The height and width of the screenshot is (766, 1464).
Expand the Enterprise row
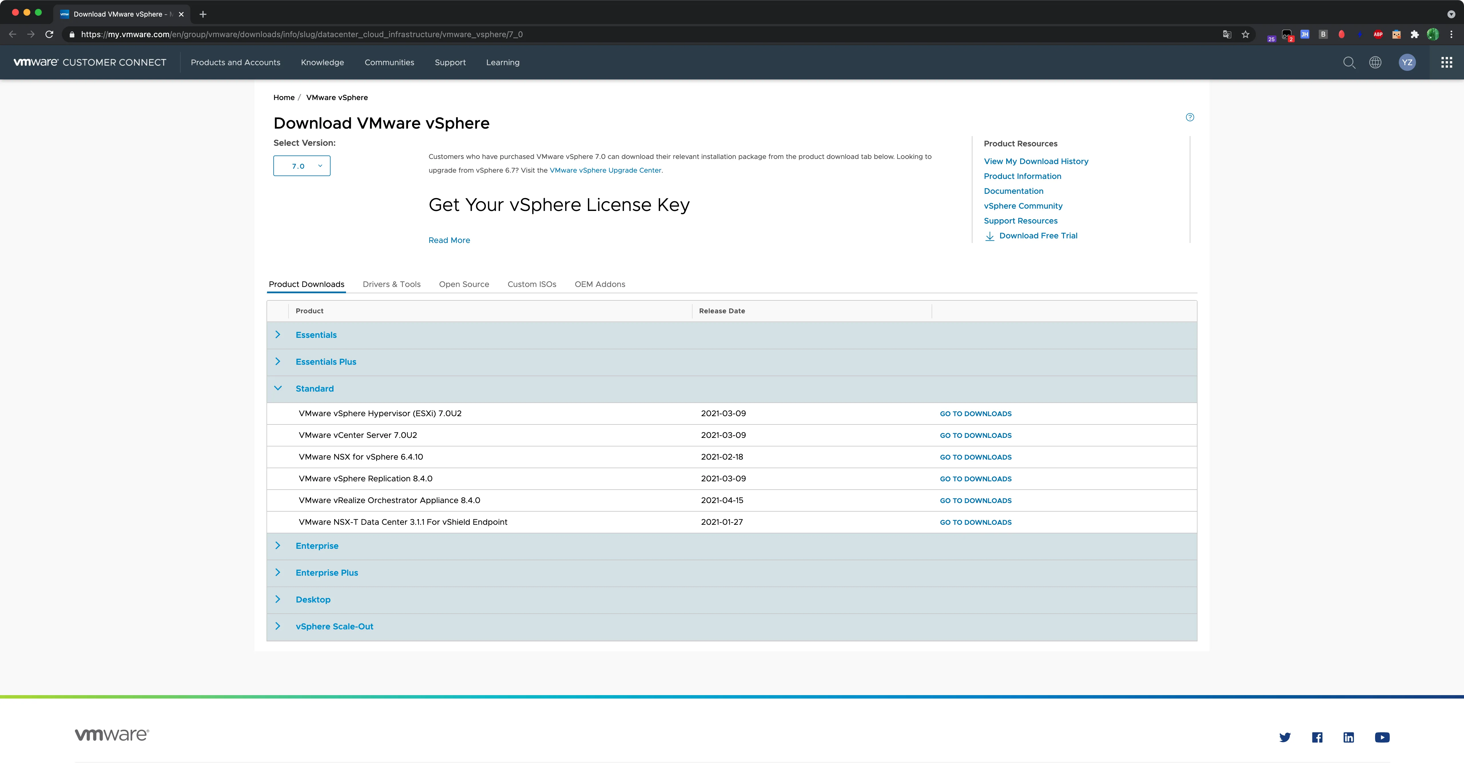tap(278, 546)
